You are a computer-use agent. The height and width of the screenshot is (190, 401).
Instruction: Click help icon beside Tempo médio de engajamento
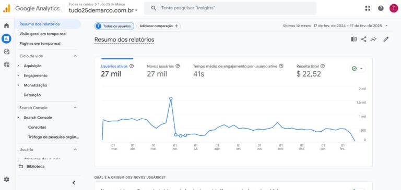[281, 66]
